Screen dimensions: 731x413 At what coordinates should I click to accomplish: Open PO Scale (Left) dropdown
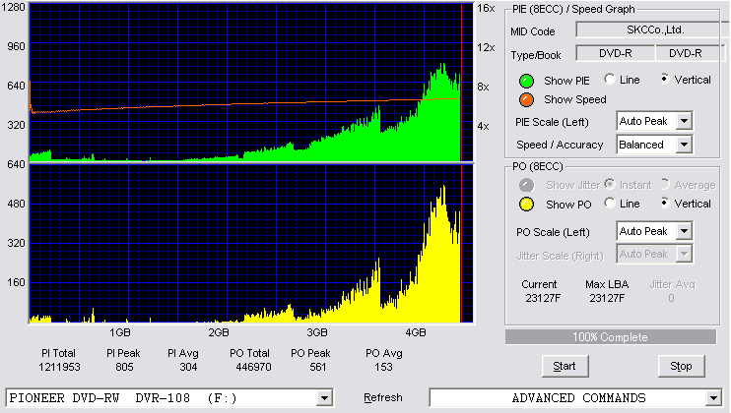(x=684, y=231)
